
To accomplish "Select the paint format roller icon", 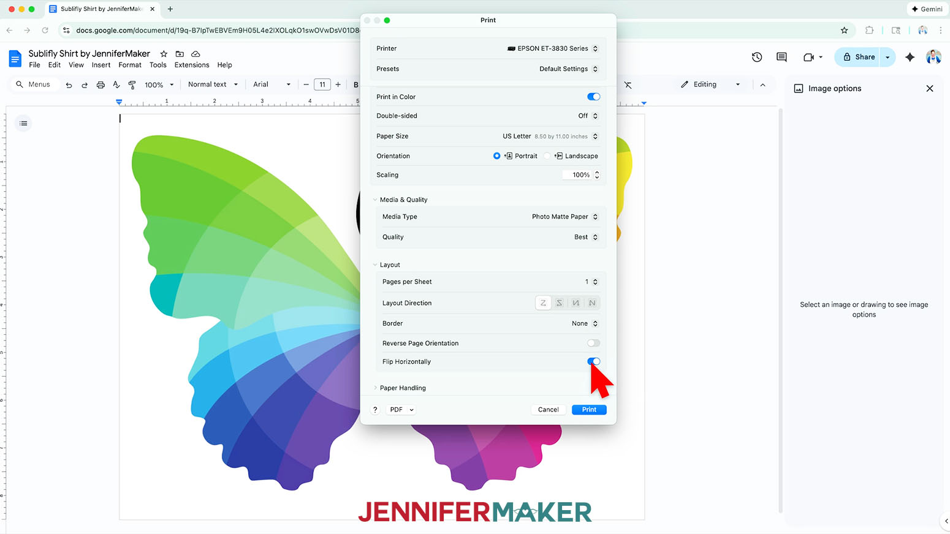I will tap(132, 85).
